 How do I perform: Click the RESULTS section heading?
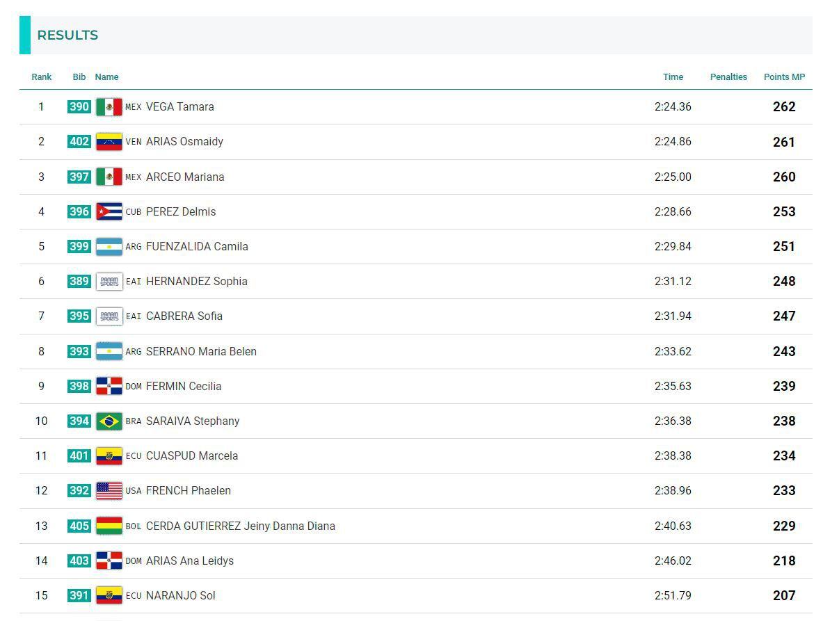(x=67, y=35)
